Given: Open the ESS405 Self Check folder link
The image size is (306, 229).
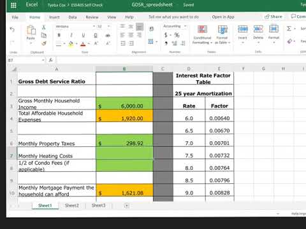Looking at the screenshot, I should point(87,5).
